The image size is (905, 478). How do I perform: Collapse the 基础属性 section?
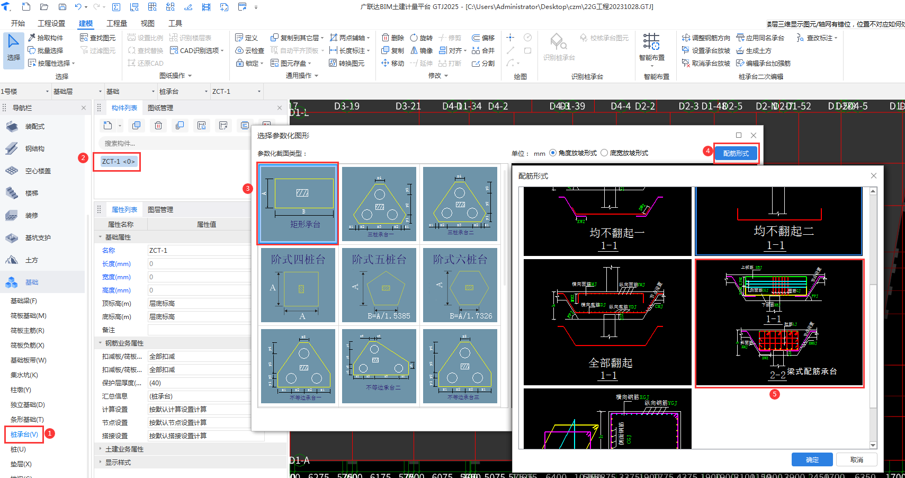100,237
